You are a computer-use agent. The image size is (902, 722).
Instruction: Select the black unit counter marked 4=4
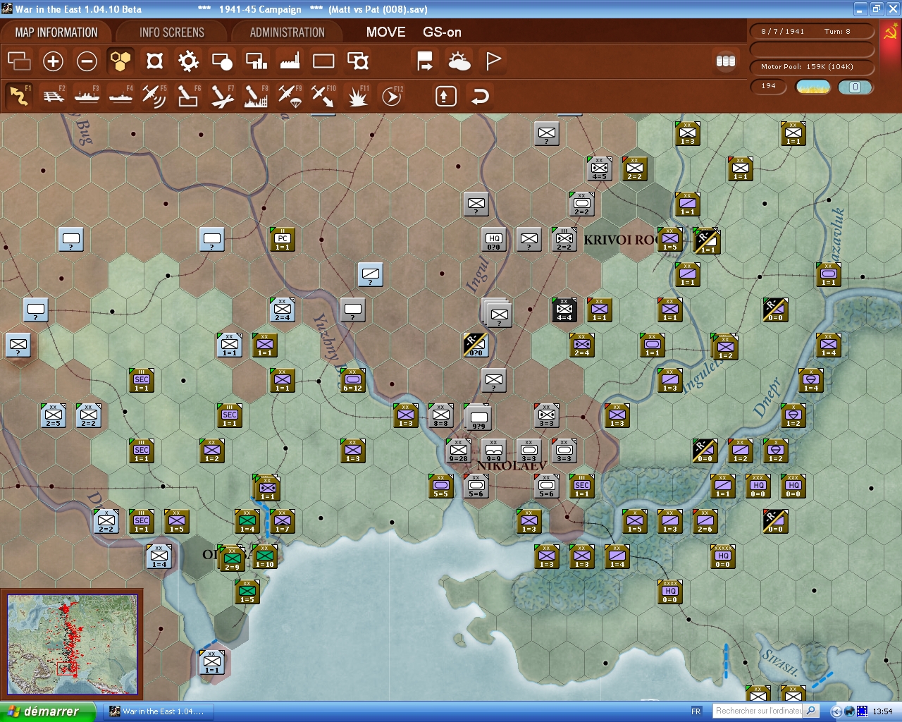click(564, 310)
